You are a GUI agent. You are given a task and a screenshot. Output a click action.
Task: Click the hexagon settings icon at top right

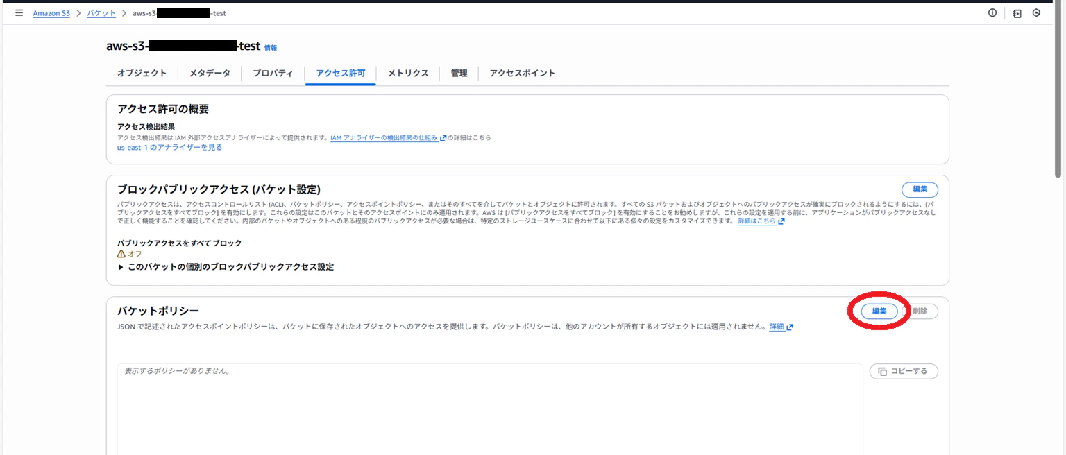tap(1036, 13)
